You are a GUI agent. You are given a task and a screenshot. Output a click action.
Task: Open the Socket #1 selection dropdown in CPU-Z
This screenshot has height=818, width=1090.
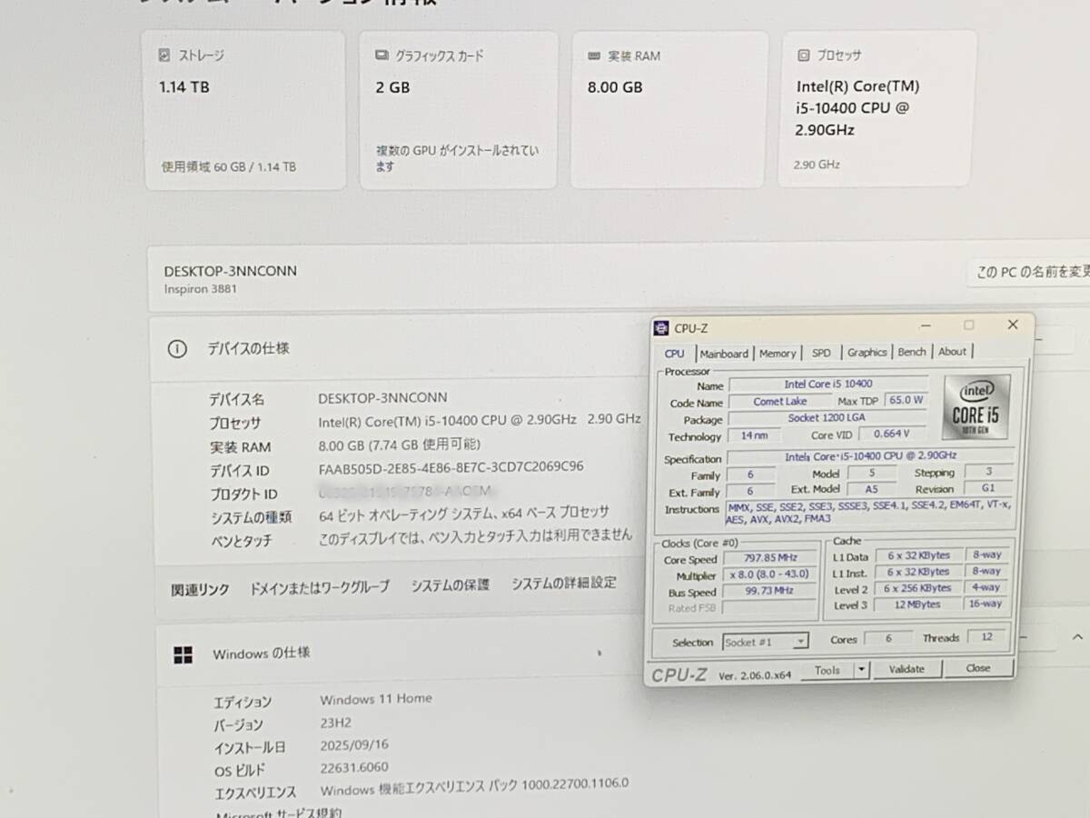tap(766, 642)
